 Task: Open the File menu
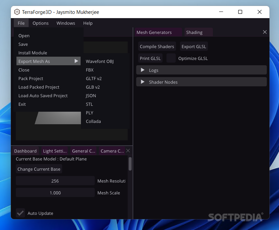point(21,23)
